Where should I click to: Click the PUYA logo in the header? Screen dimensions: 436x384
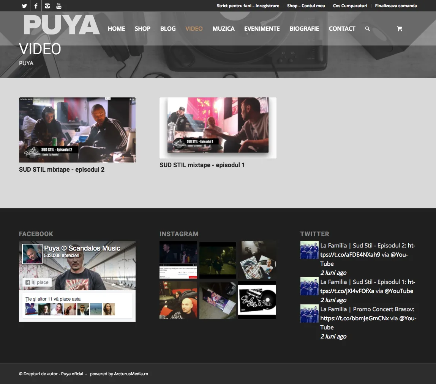click(61, 25)
